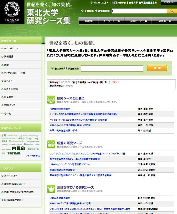The image size is (177, 214).
Task: Open 分子イメージング法 link under 注目されている研究シーズ
Action: (70, 203)
